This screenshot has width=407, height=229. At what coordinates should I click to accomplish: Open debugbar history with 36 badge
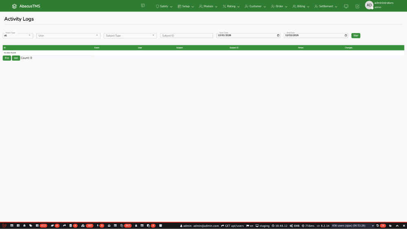[x=381, y=225]
